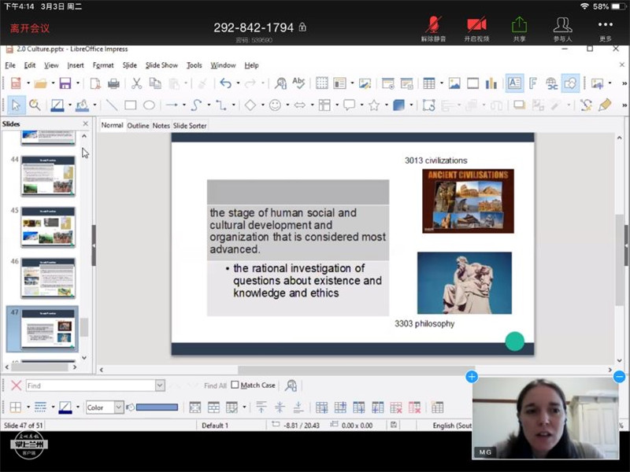Open the Undo history dropdown arrow
This screenshot has width=630, height=472.
click(237, 83)
